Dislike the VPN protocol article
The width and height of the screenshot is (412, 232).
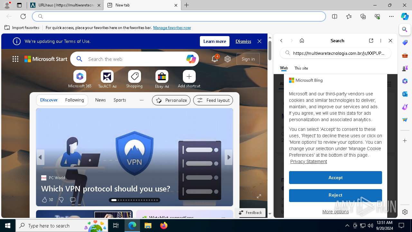click(61, 200)
